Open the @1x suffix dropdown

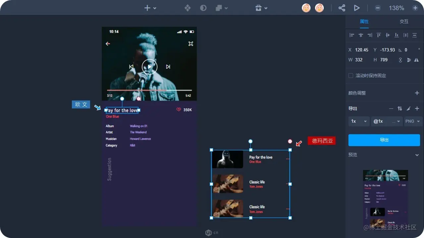click(387, 121)
